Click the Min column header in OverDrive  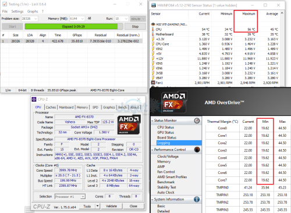pyautogui.click(x=265, y=122)
